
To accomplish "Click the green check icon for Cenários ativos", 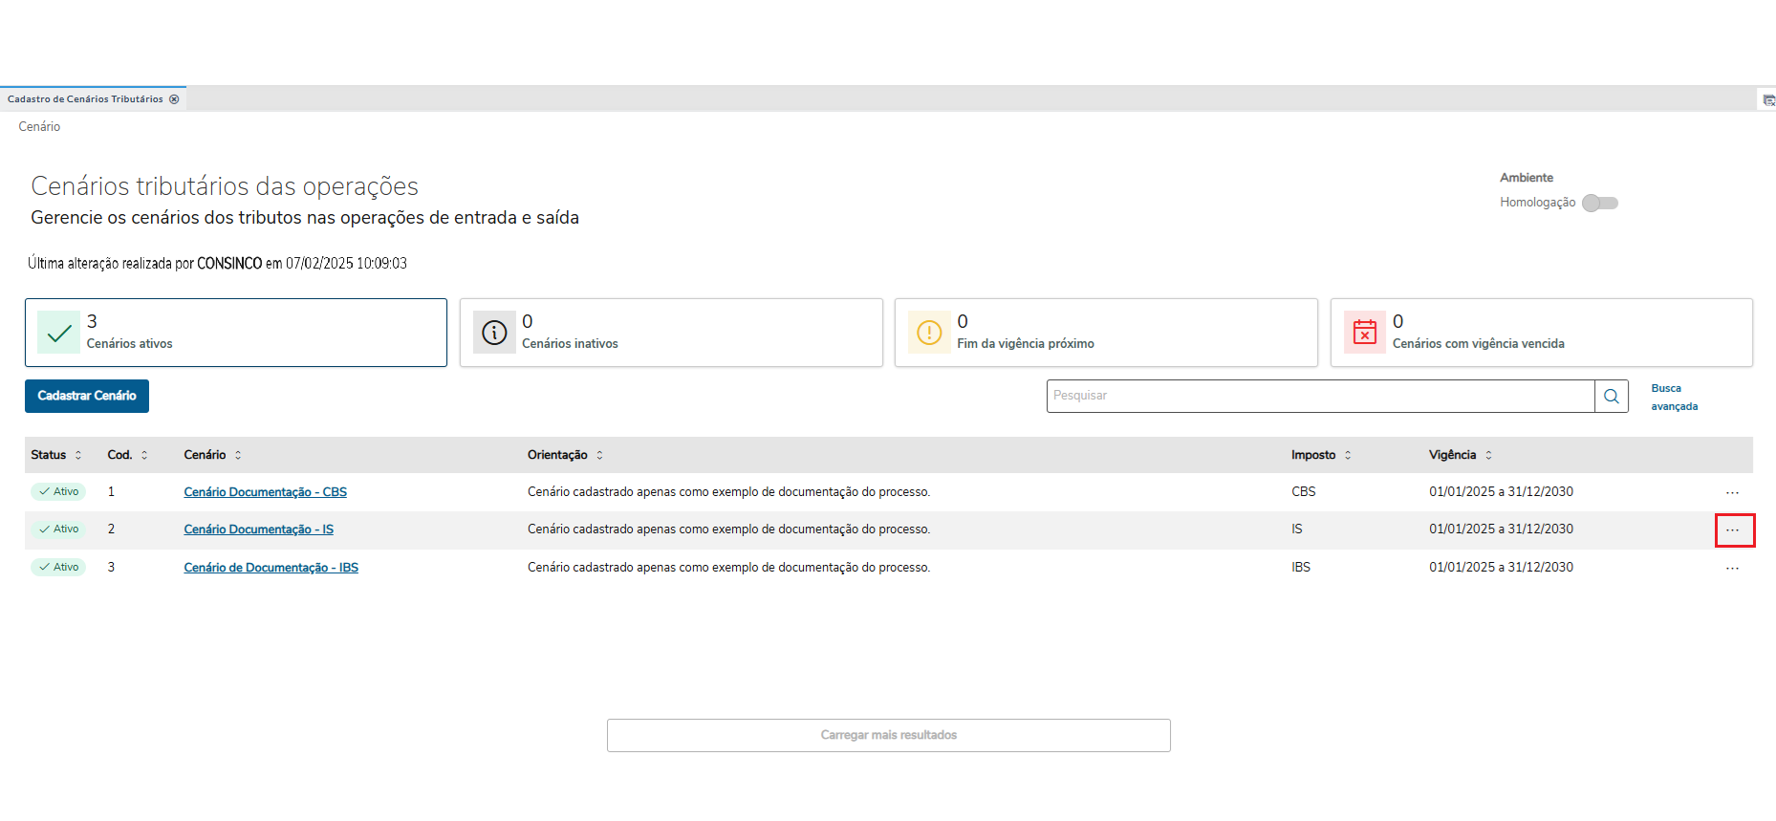I will [59, 333].
